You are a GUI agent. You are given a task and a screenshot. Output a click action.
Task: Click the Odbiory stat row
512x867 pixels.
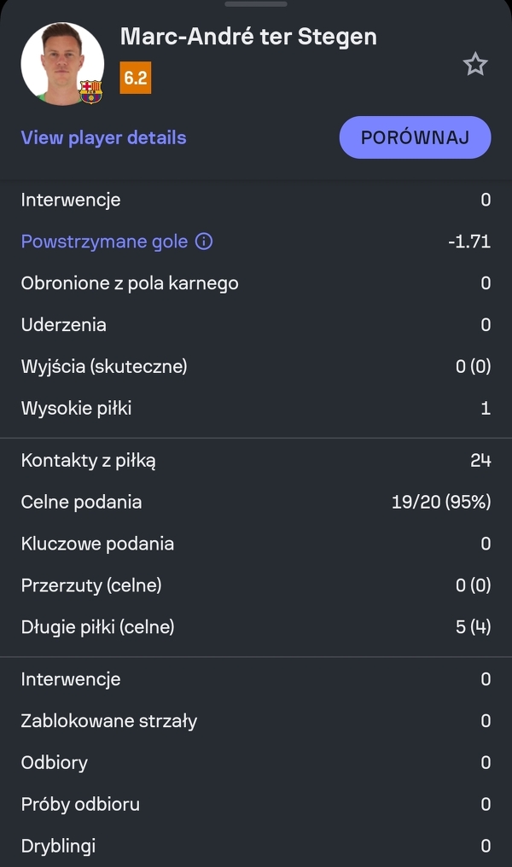pos(256,762)
